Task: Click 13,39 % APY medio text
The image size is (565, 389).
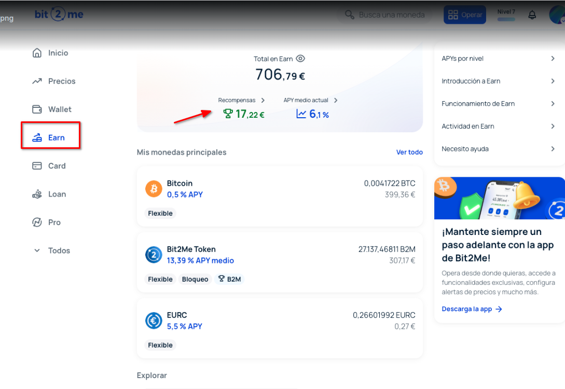Action: (200, 260)
